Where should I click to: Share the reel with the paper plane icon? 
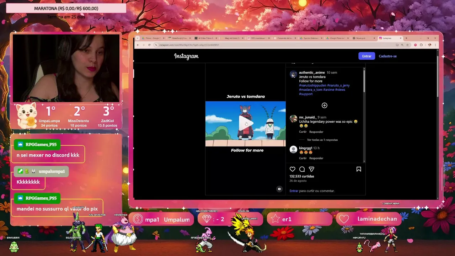tap(312, 169)
